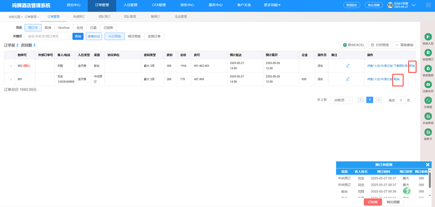
Task: Select 今日预抵 arrivals-today filter
Action: point(115,36)
